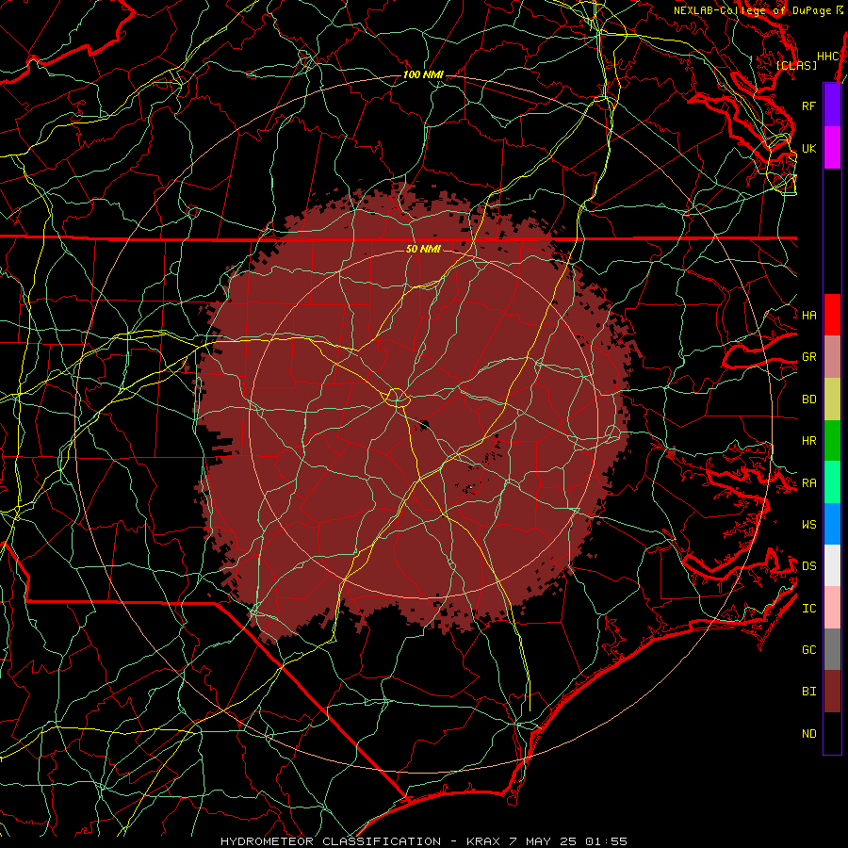Image resolution: width=848 pixels, height=848 pixels.
Task: Click the '[CLAS]' units label
Action: [x=796, y=65]
